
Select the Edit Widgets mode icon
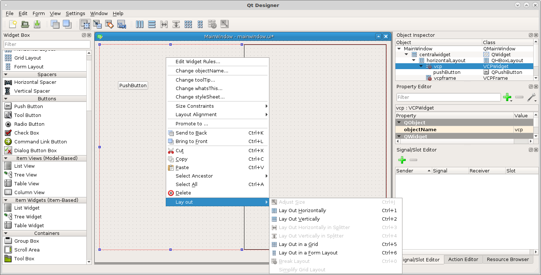click(x=85, y=24)
